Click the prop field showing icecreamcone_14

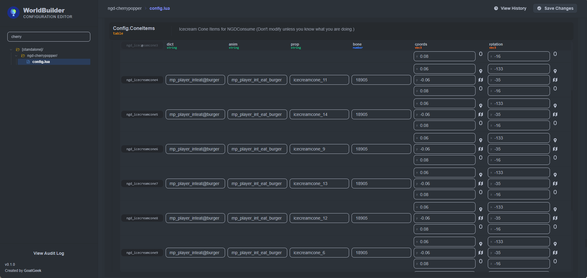click(319, 114)
